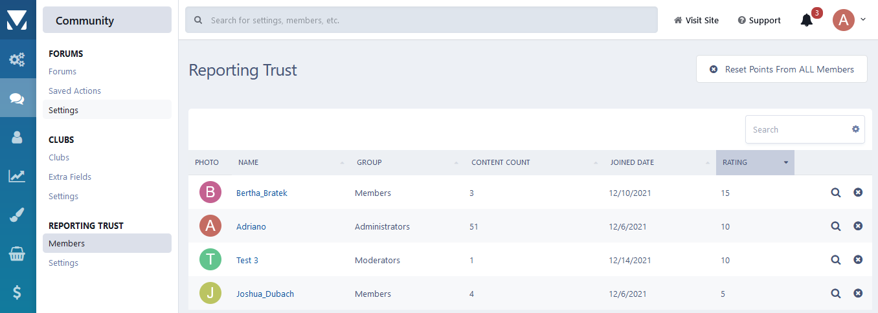Open the Adriano member profile link
The width and height of the screenshot is (878, 313).
pos(251,226)
